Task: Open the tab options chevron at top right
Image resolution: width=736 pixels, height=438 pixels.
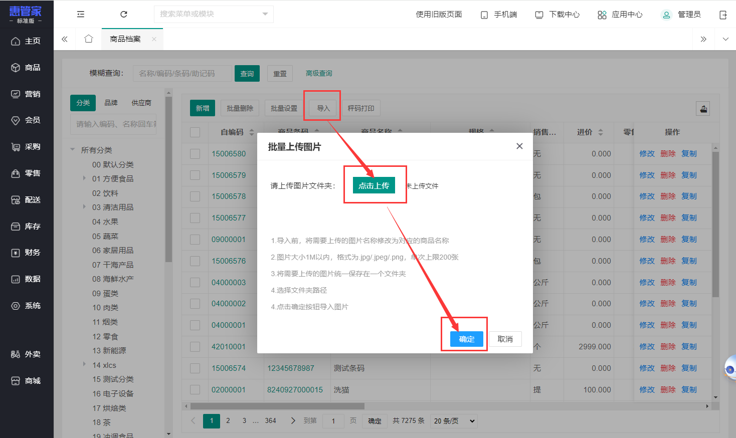Action: 725,39
